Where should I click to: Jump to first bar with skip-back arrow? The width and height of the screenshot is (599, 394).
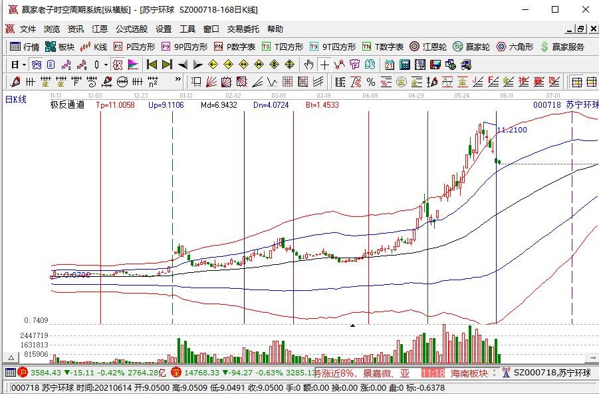[x=152, y=65]
